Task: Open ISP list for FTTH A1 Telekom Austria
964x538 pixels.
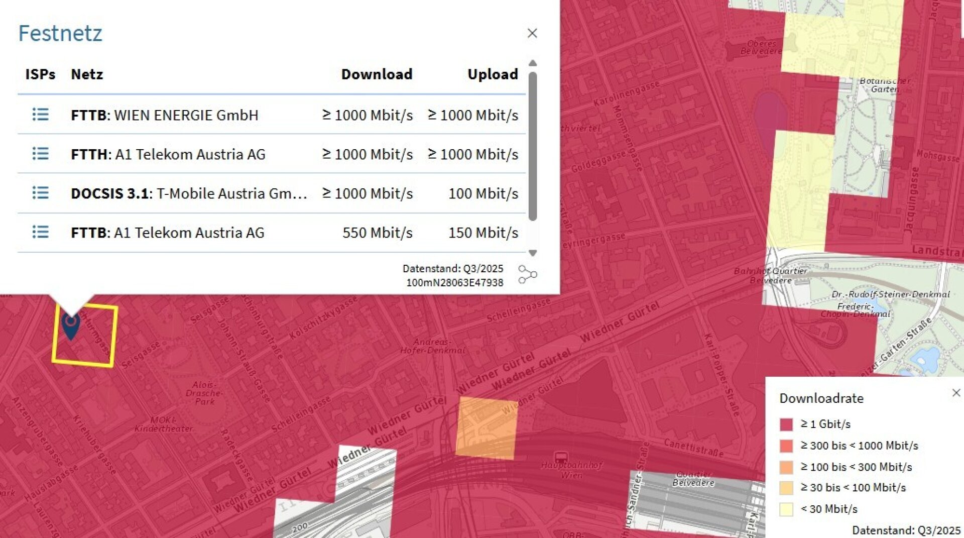Action: tap(41, 154)
